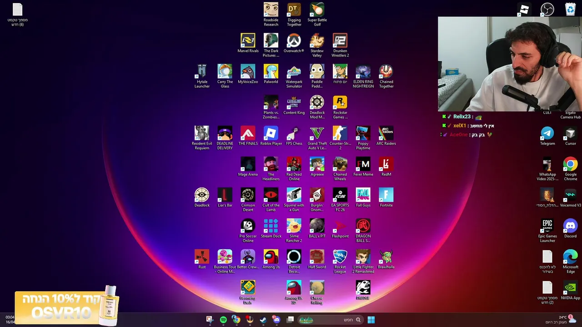Open ELDEN RING NIGHTREIGN icon
This screenshot has height=327, width=582.
pos(363,76)
